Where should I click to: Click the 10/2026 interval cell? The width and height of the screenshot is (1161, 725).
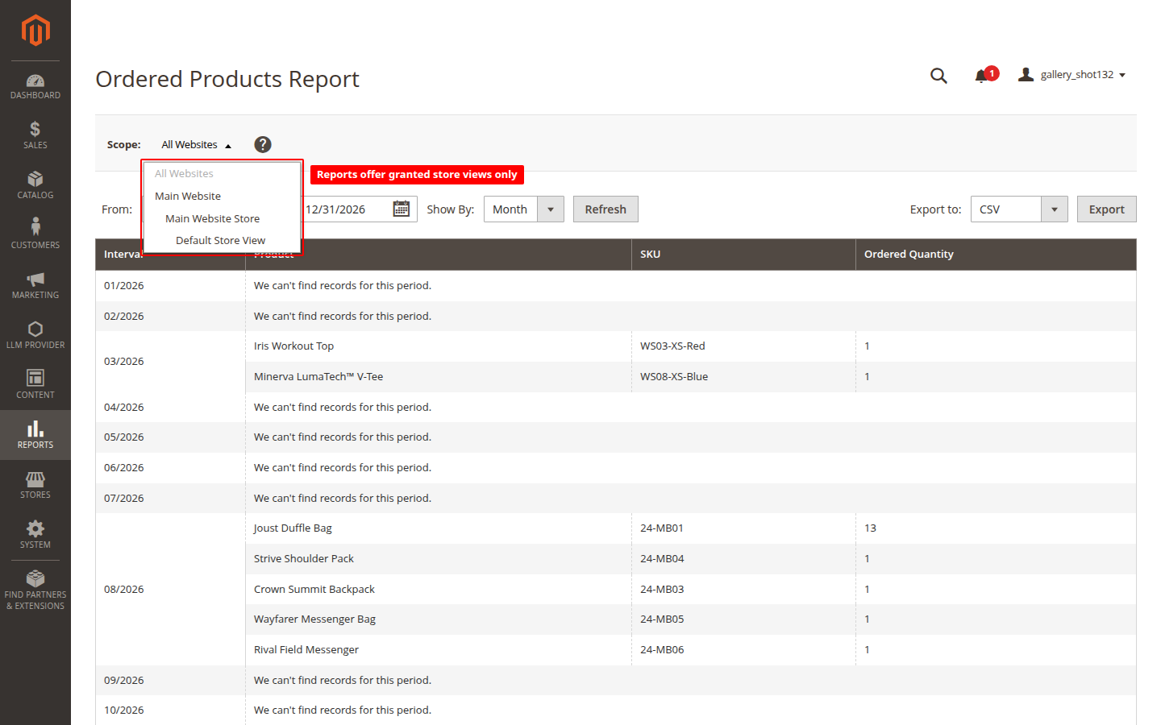click(x=170, y=710)
